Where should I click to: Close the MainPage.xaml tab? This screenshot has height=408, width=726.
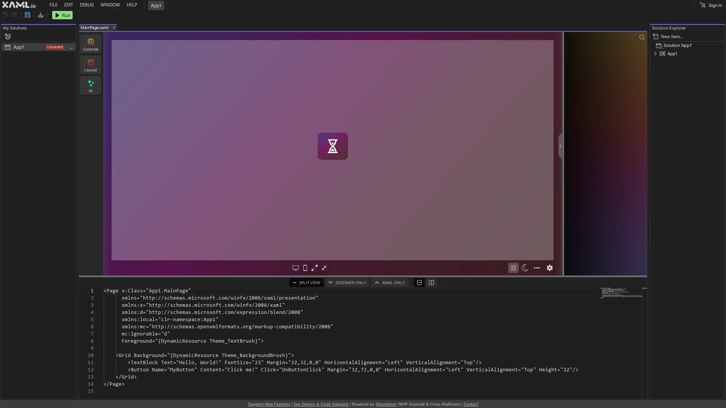click(114, 28)
